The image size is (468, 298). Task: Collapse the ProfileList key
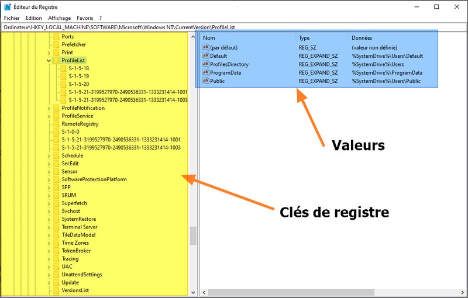point(49,61)
